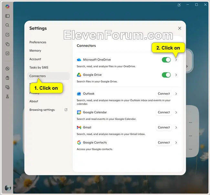Open the image gallery icon in the sidebar

click(x=7, y=87)
